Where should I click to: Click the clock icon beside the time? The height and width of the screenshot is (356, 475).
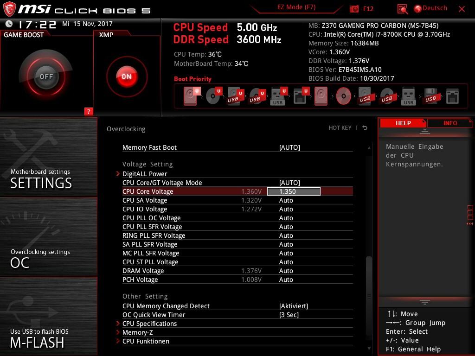click(9, 24)
